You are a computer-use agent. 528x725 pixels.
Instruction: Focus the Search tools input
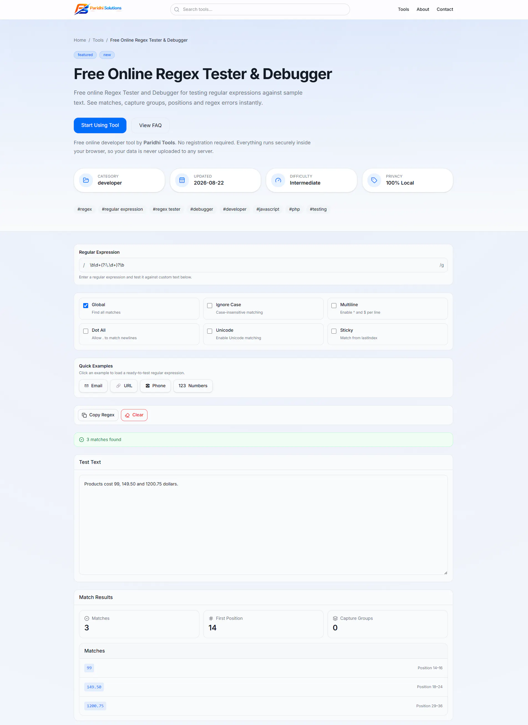pos(260,10)
